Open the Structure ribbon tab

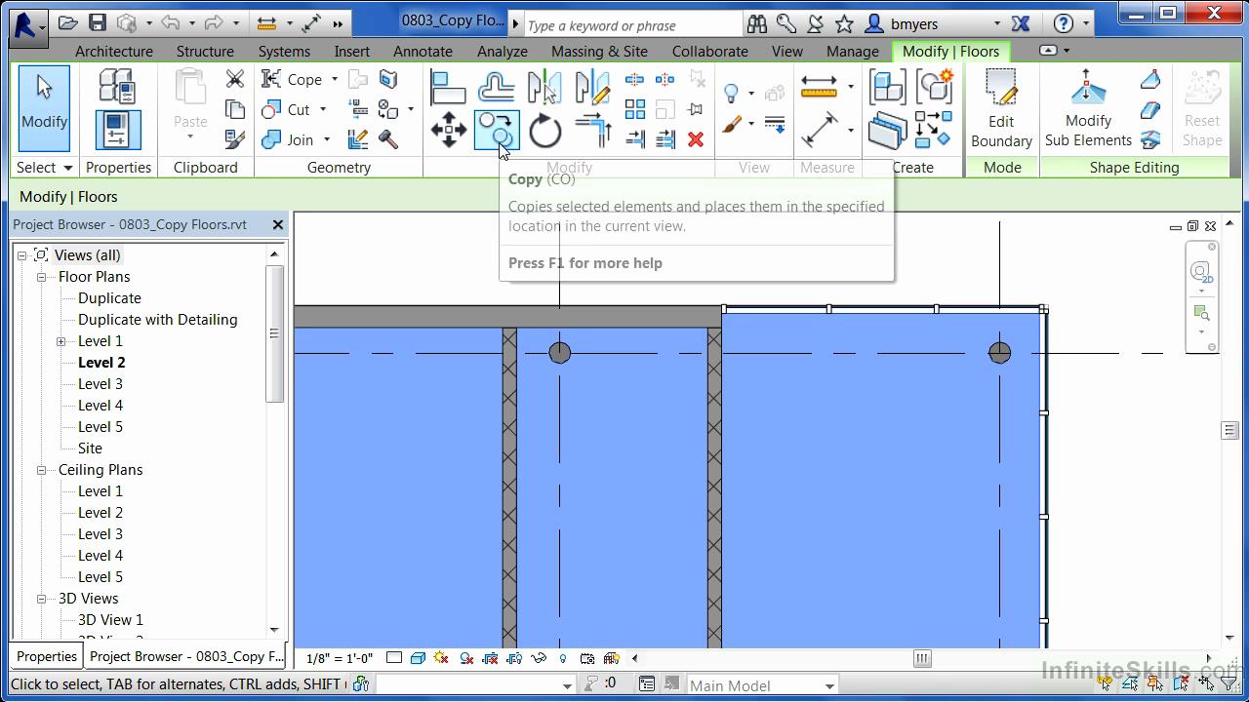pos(205,52)
